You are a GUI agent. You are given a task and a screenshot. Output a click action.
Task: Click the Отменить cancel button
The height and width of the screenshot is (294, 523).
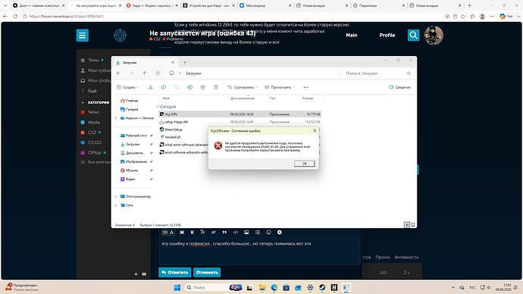pyautogui.click(x=207, y=272)
